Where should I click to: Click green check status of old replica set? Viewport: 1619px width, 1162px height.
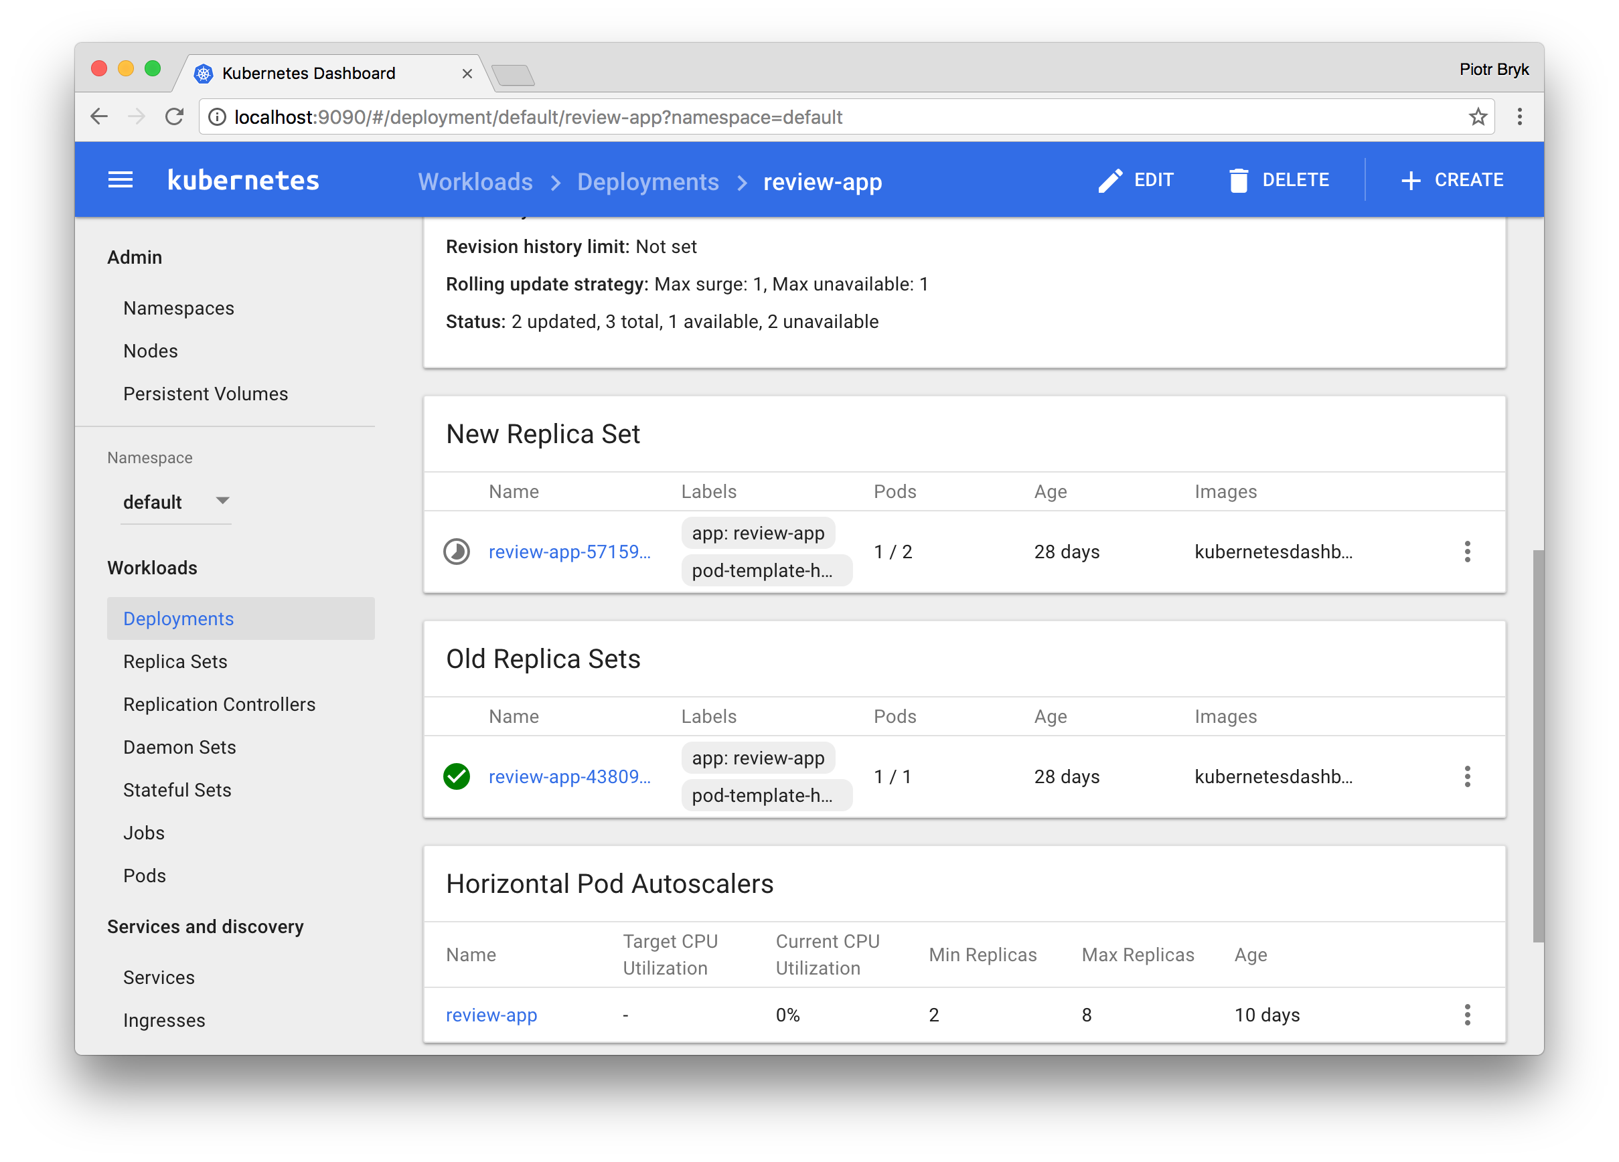click(457, 776)
